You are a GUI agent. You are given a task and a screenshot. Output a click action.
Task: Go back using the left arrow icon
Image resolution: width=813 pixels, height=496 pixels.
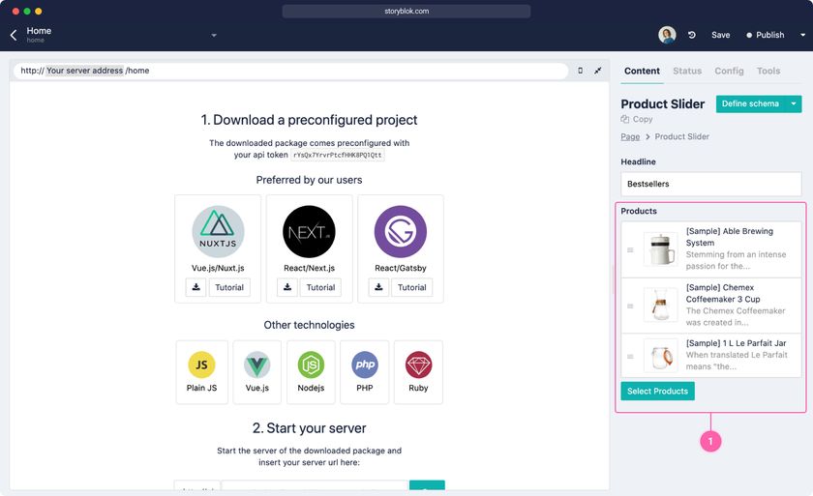point(14,35)
